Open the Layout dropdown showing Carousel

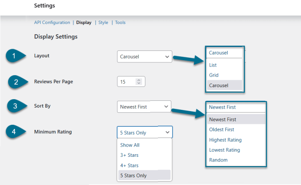click(144, 56)
